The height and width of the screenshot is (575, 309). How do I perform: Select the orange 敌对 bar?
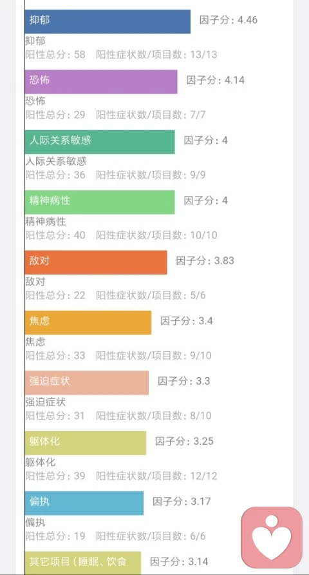click(x=96, y=262)
